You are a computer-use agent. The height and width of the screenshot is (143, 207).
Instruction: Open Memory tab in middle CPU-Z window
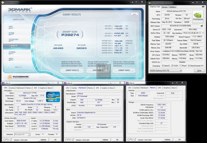coord(91,88)
